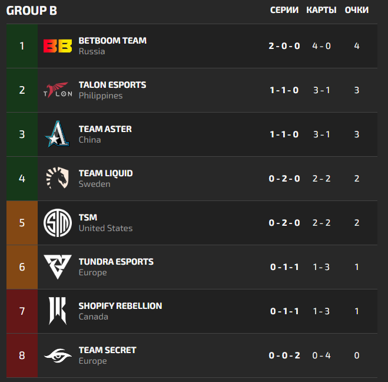Image resolution: width=388 pixels, height=382 pixels.
Task: Click the ОЧКИ column header
Action: [x=357, y=10]
